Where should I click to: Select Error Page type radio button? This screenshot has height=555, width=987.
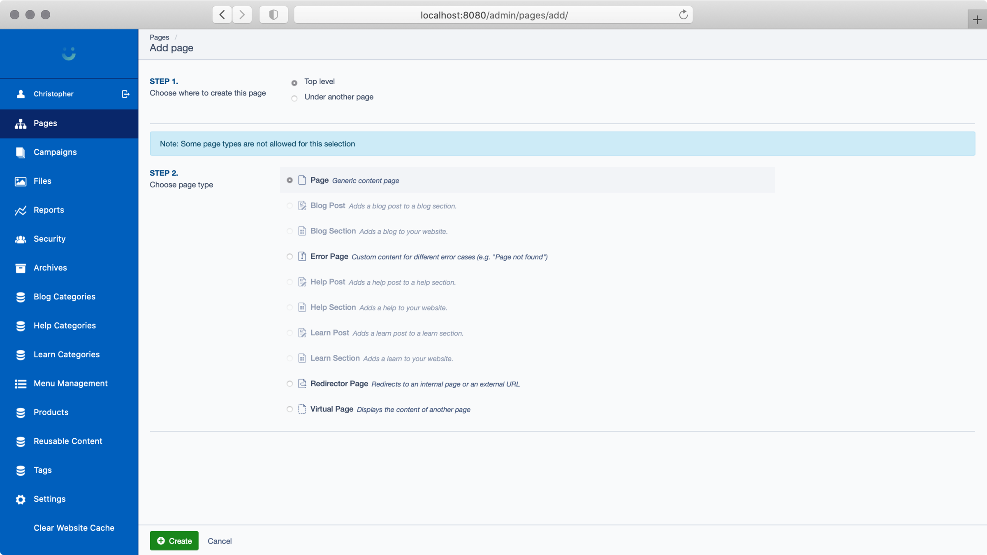point(290,257)
